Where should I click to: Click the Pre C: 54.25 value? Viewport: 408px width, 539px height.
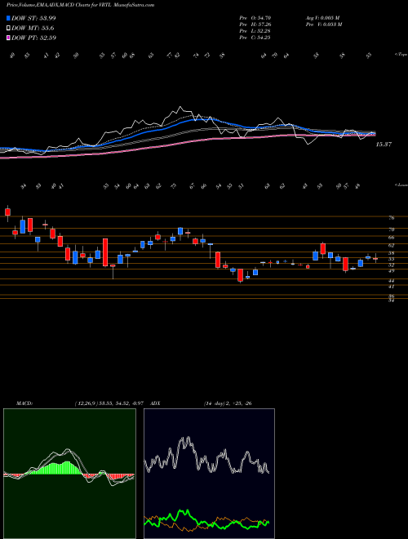pos(255,38)
